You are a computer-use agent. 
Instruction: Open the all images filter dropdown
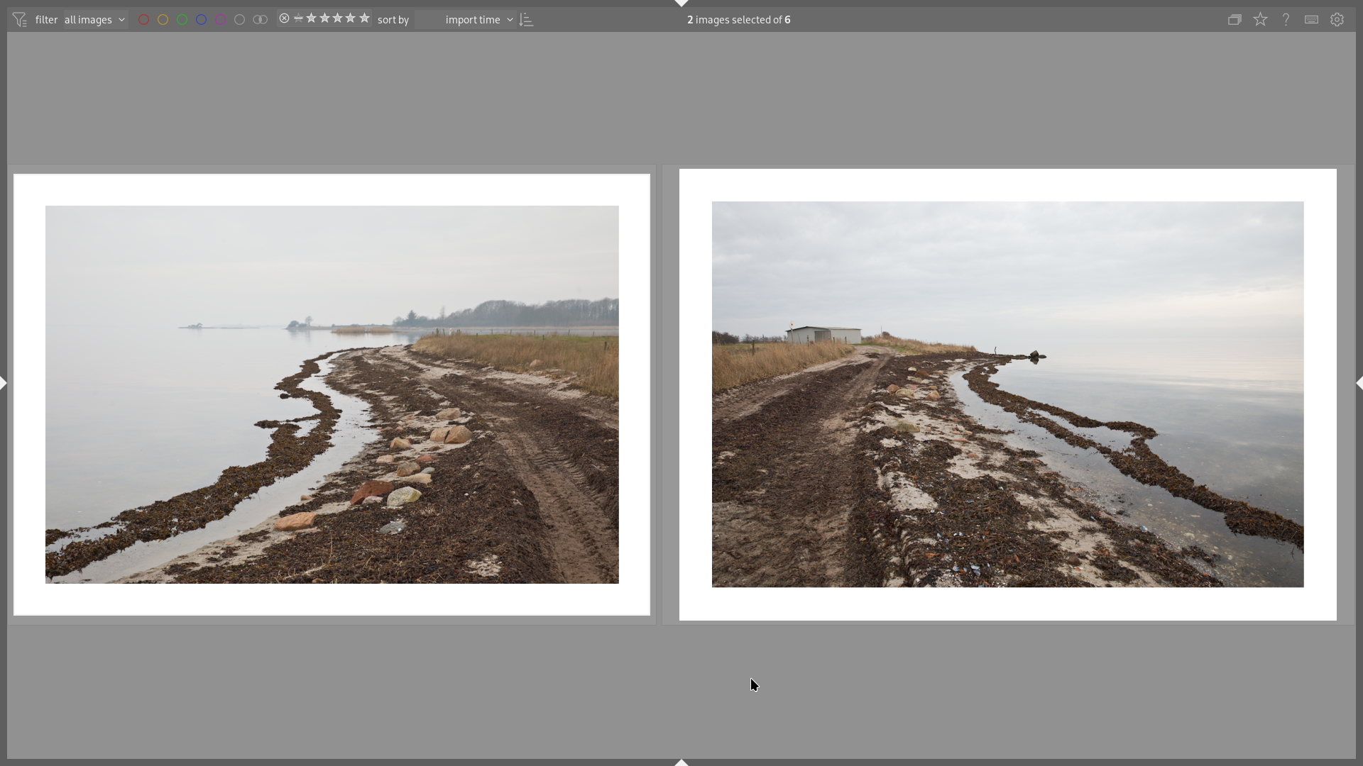pos(94,20)
